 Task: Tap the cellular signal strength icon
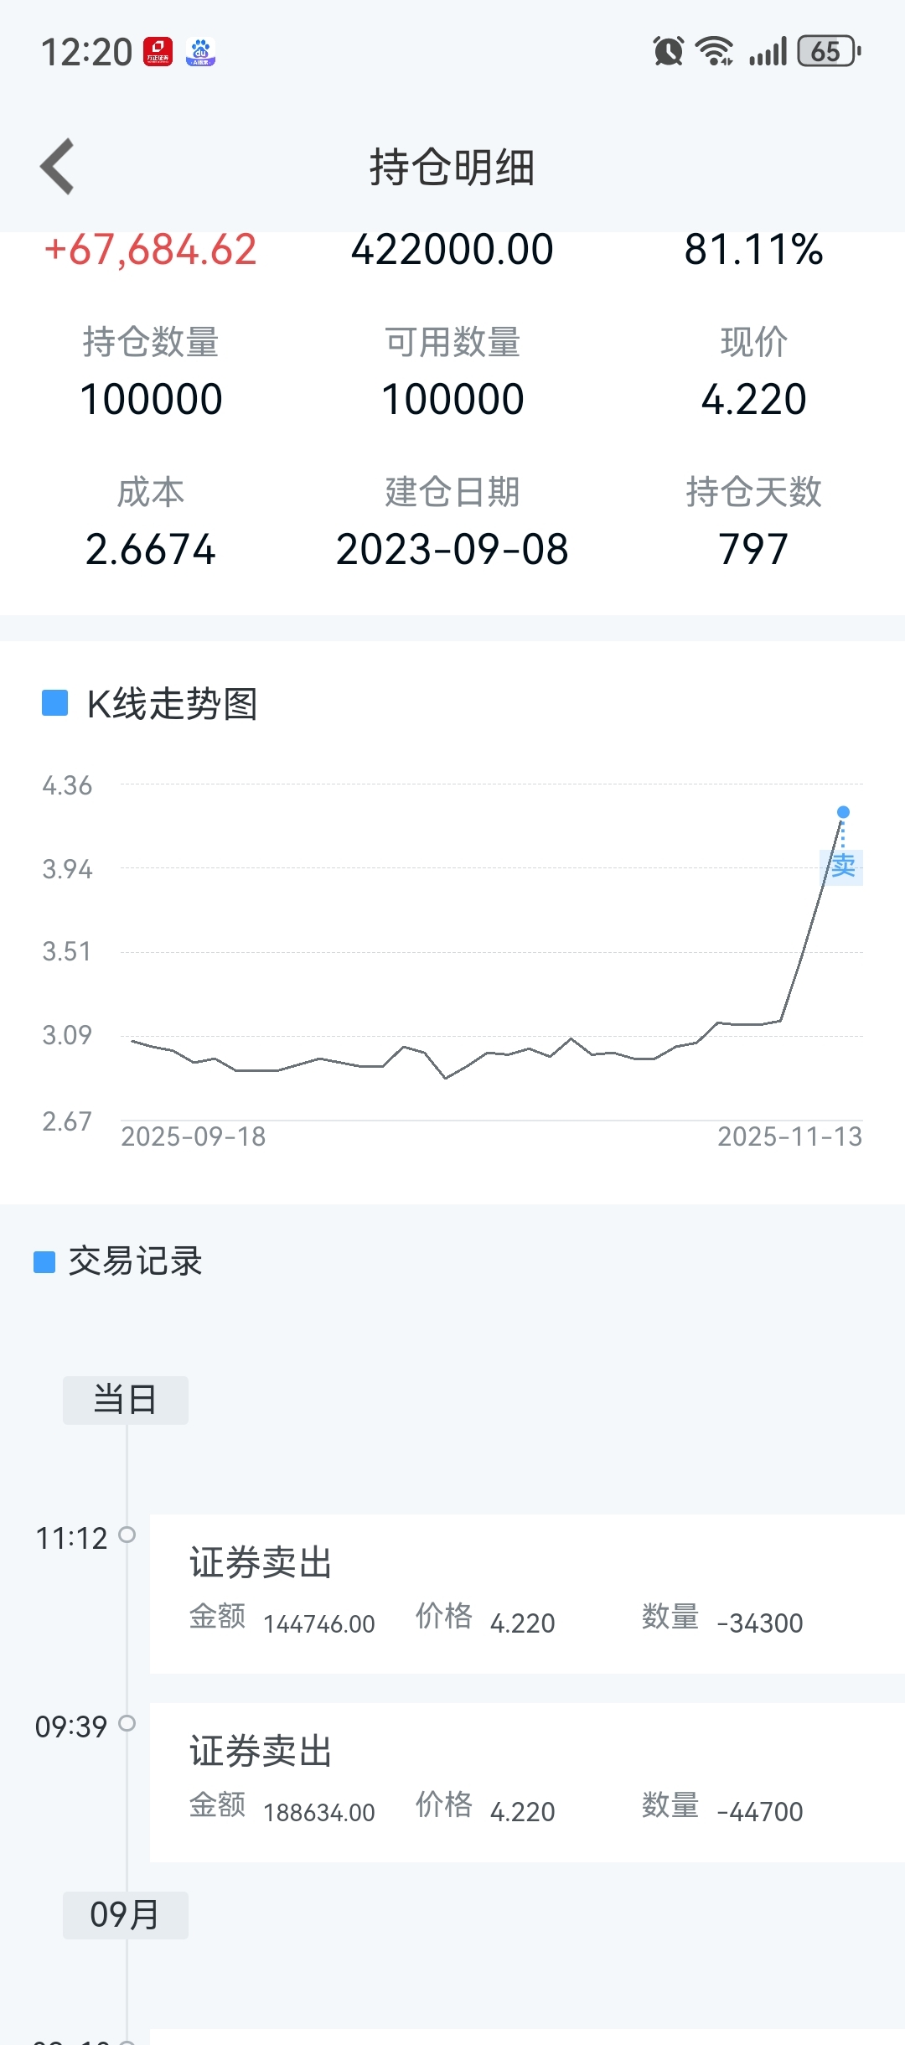click(768, 51)
